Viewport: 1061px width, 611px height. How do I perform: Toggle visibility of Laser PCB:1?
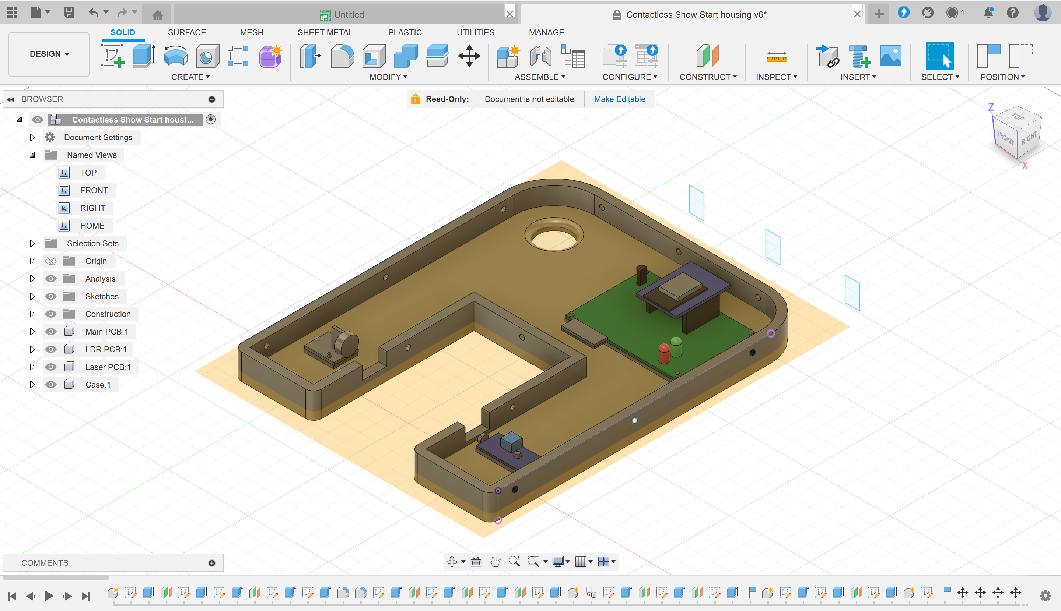[51, 366]
